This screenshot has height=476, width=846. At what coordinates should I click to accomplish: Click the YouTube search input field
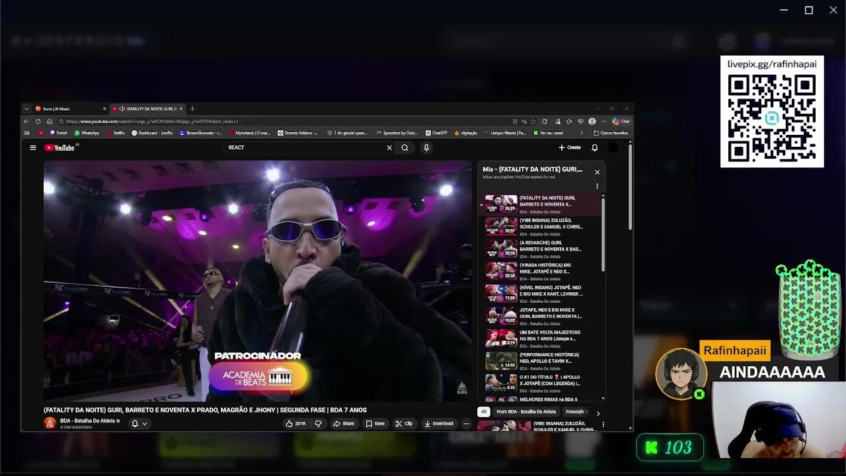tap(304, 147)
